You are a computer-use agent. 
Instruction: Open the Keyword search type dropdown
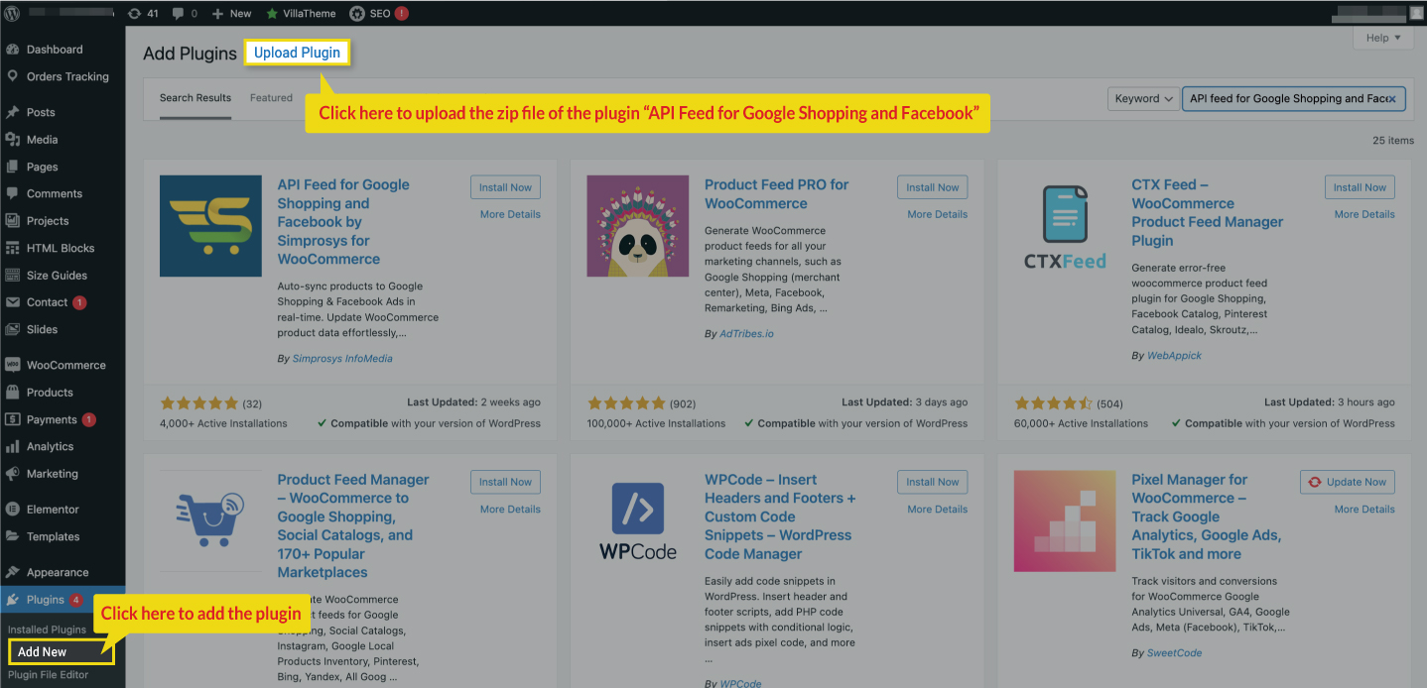pos(1143,98)
